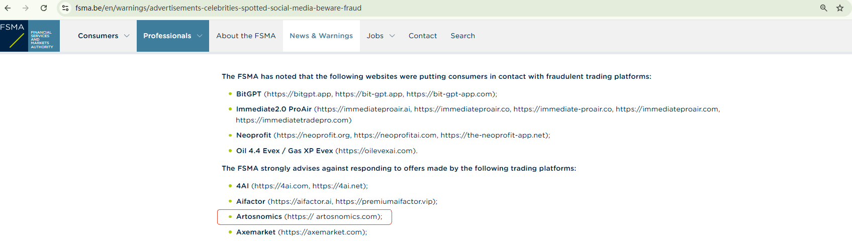Click the browser forward arrow
The height and width of the screenshot is (241, 852).
[x=25, y=8]
